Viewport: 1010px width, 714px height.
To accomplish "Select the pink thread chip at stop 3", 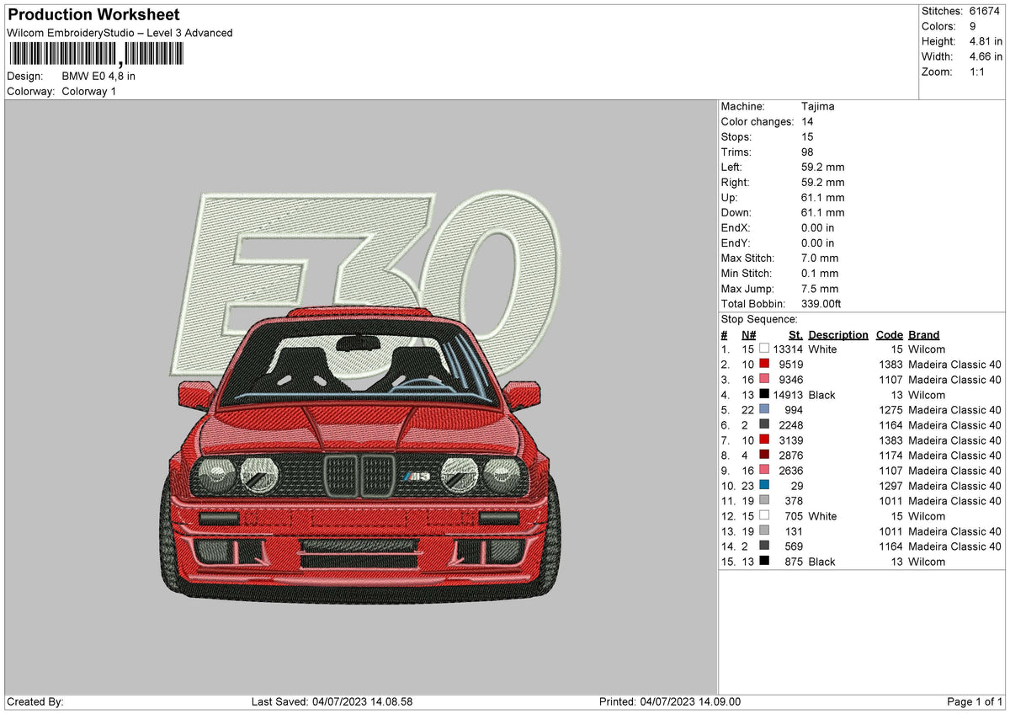I will tap(764, 379).
